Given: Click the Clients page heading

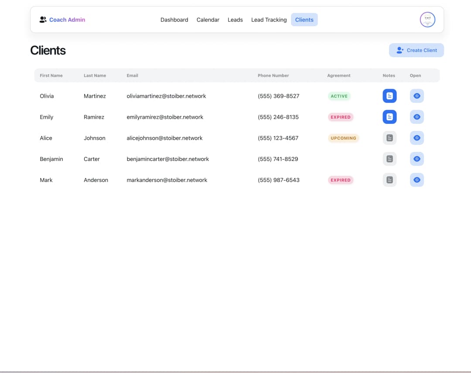Looking at the screenshot, I should [x=48, y=51].
